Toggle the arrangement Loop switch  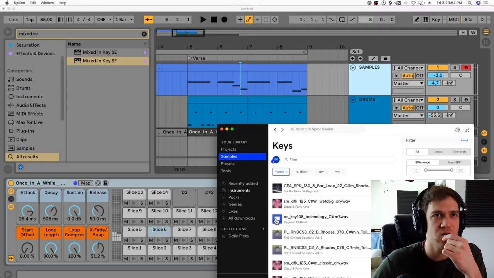coord(342,20)
